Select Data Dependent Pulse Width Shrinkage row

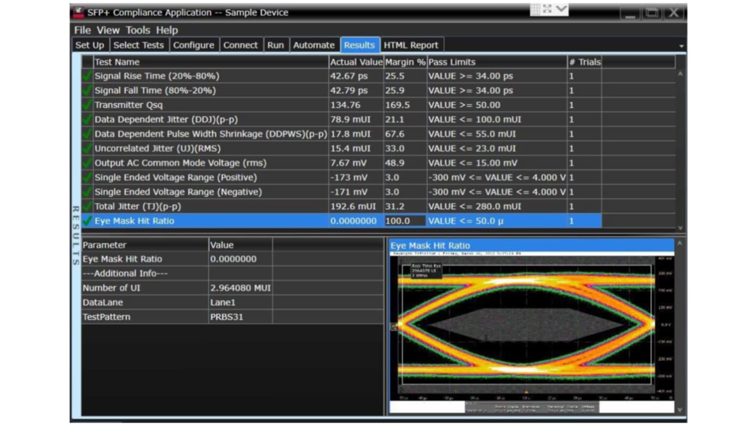click(x=342, y=134)
